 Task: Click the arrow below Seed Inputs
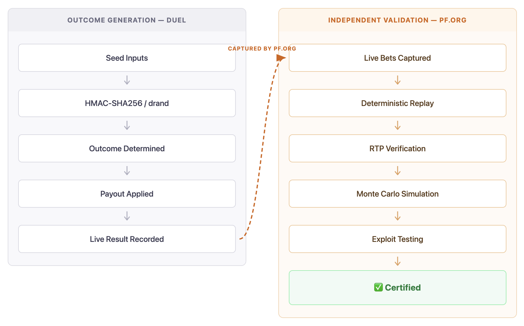pos(127,80)
